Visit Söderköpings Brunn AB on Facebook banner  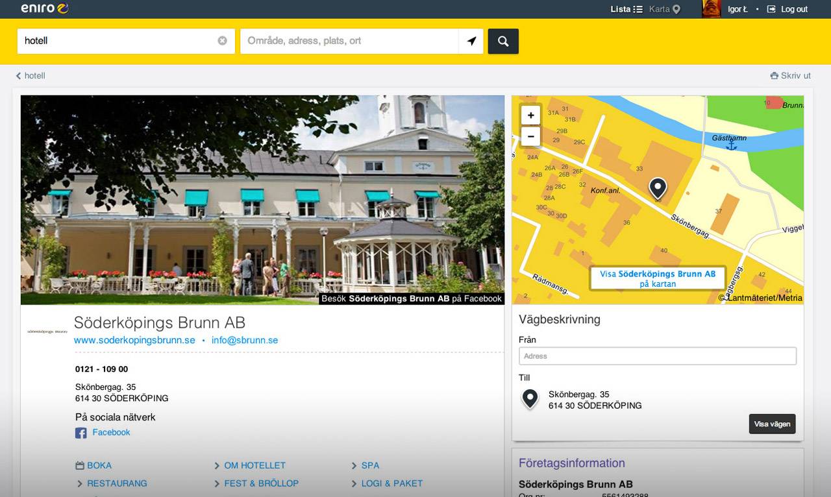click(x=412, y=298)
